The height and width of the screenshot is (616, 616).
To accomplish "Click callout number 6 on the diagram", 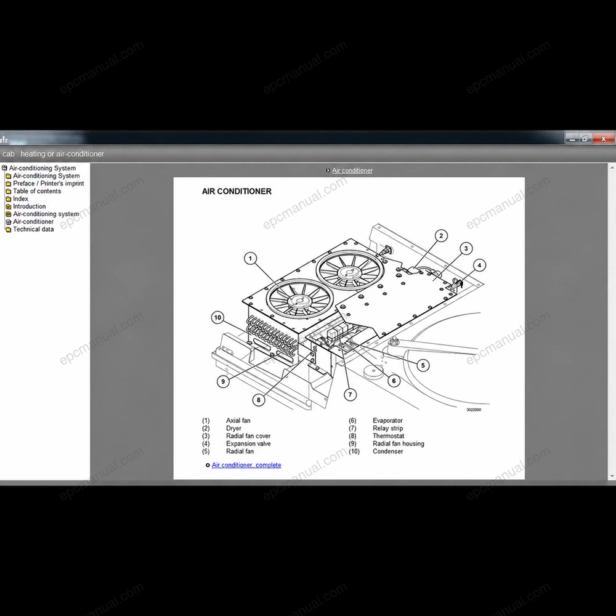I will (394, 381).
